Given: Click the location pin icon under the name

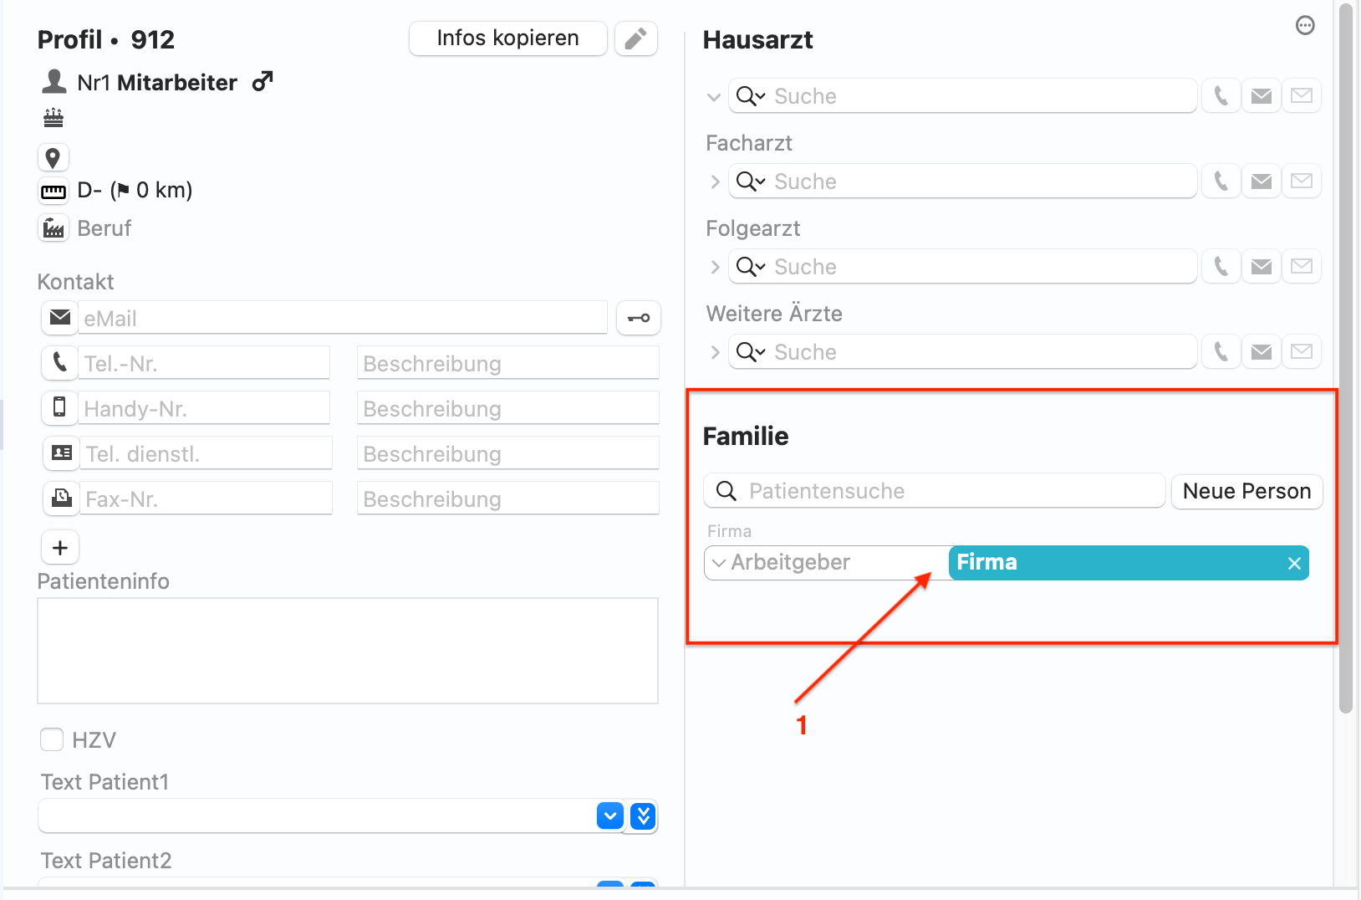Looking at the screenshot, I should click(53, 157).
